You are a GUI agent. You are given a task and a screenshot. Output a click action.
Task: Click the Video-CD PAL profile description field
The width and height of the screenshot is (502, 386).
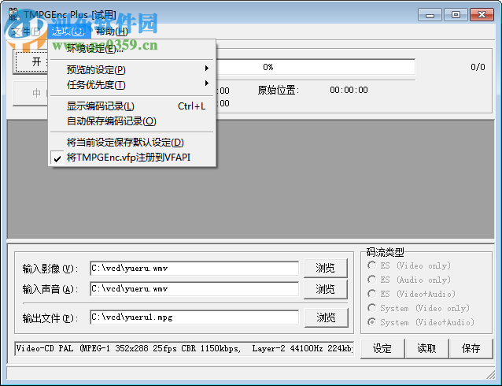184,348
